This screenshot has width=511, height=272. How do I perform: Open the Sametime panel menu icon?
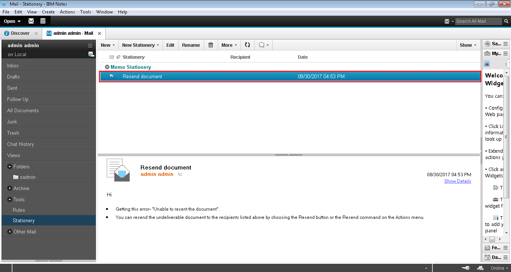tap(506, 44)
